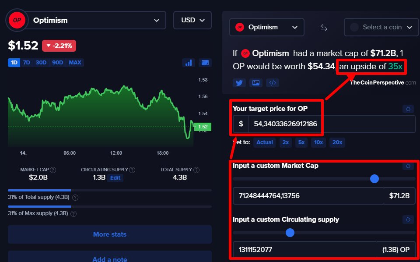
Task: Click the Add a note button
Action: pyautogui.click(x=110, y=257)
